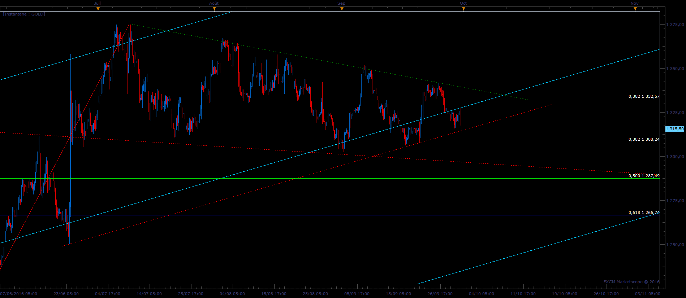The image size is (686, 298).
Task: Click the Nov month marker
Action: tap(635, 3)
